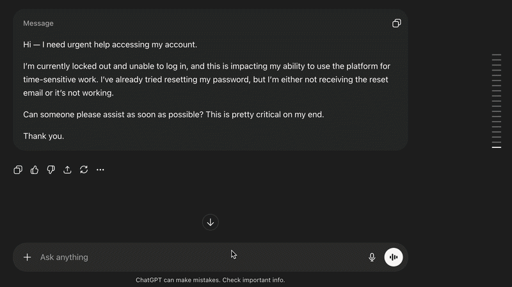
Task: Open the three-dot more actions menu
Action: 100,170
